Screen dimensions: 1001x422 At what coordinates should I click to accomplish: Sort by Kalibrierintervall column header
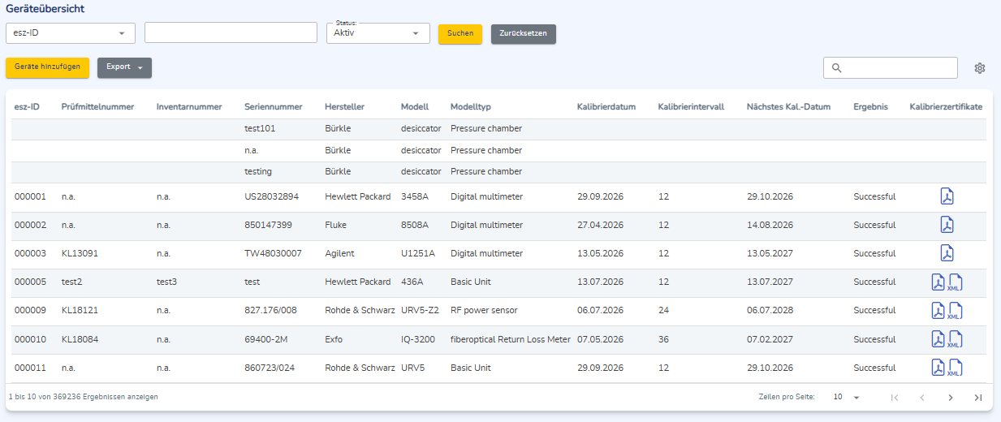click(691, 106)
